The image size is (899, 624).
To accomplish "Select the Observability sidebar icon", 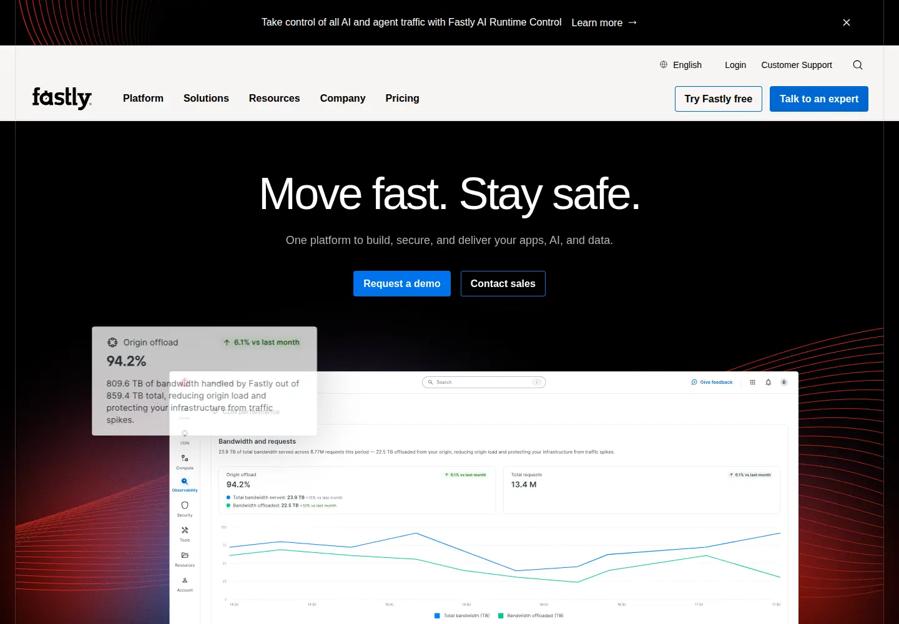I will (x=185, y=481).
